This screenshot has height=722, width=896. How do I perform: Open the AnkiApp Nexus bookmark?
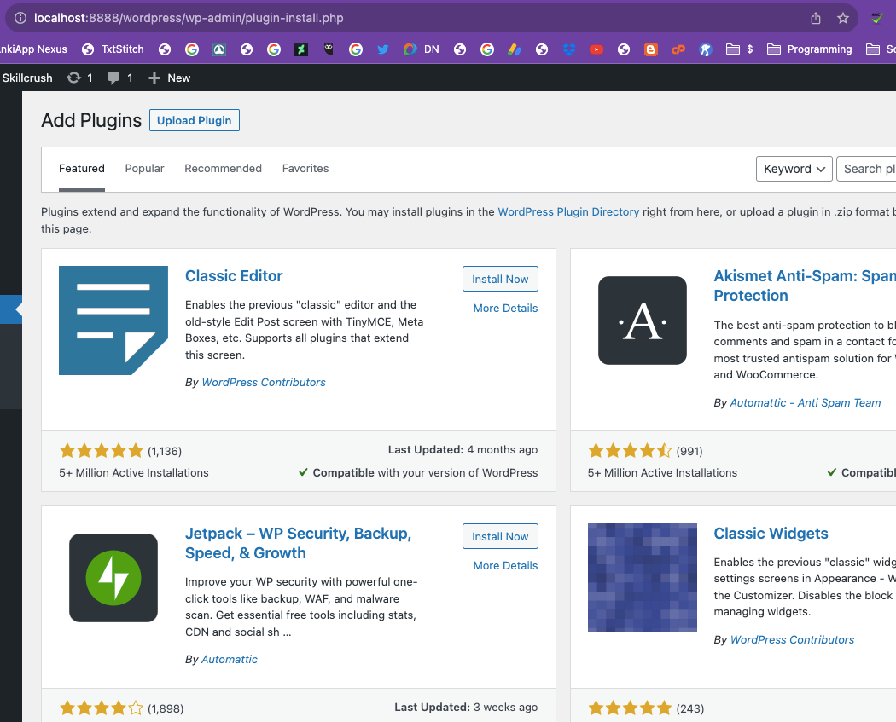pyautogui.click(x=34, y=49)
